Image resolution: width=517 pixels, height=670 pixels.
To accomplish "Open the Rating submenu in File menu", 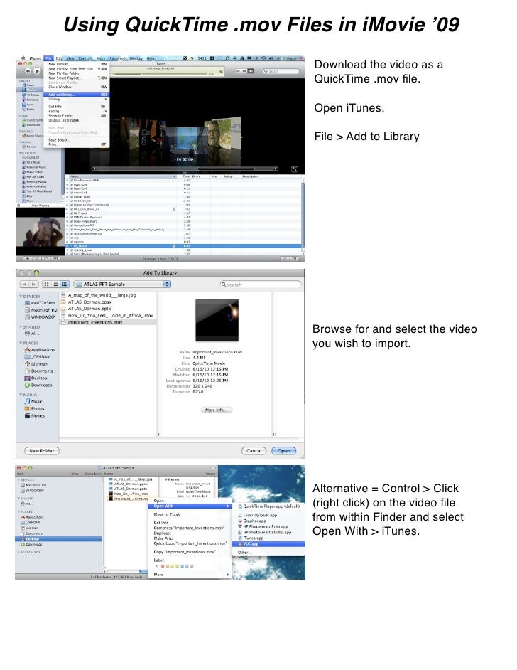I will coord(77,111).
